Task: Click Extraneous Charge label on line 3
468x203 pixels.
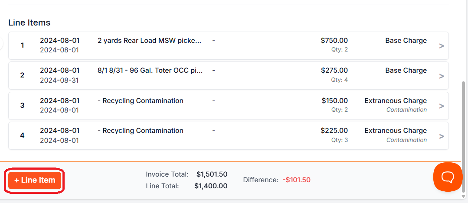Action: pos(396,101)
